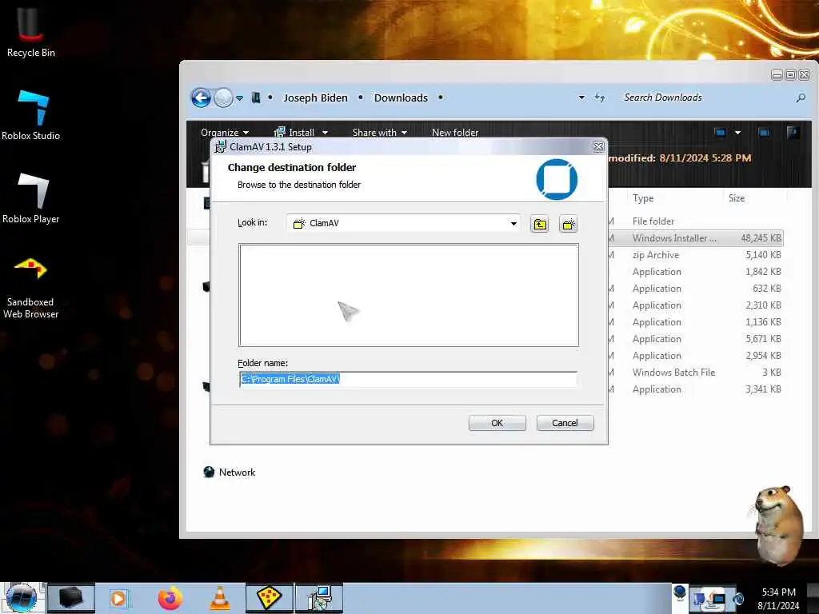Expand the address bar history dropdown
The height and width of the screenshot is (614, 819).
pyautogui.click(x=581, y=98)
